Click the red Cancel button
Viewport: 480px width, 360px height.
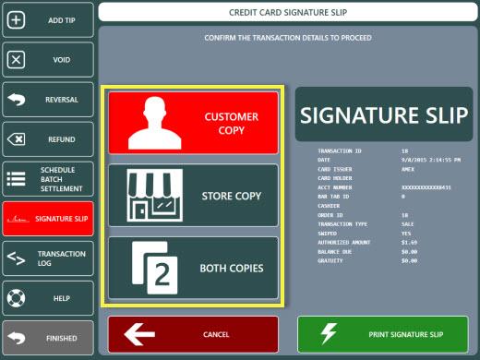point(194,334)
